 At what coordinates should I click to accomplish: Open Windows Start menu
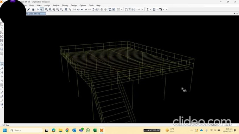(5, 131)
